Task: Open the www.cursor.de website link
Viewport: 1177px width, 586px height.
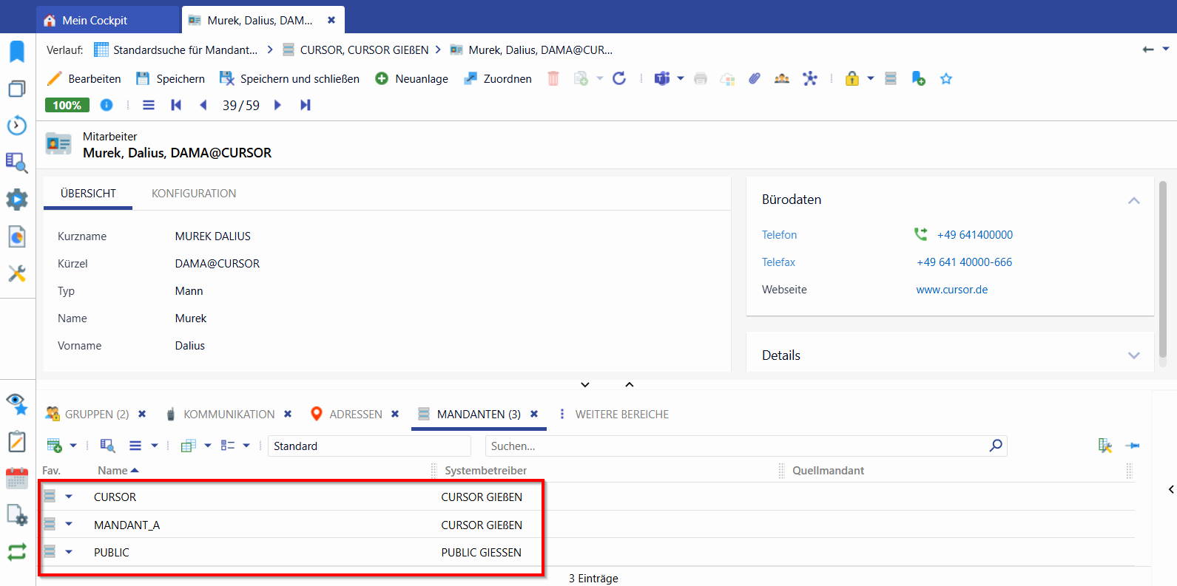Action: coord(951,290)
